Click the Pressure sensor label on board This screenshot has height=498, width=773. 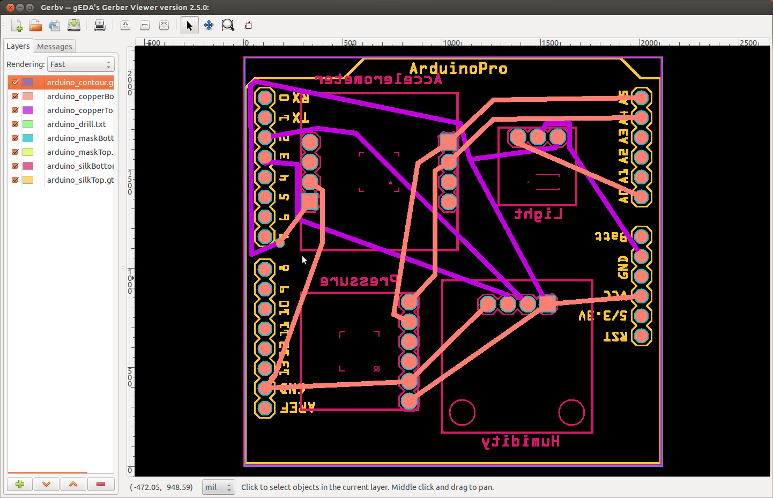359,281
